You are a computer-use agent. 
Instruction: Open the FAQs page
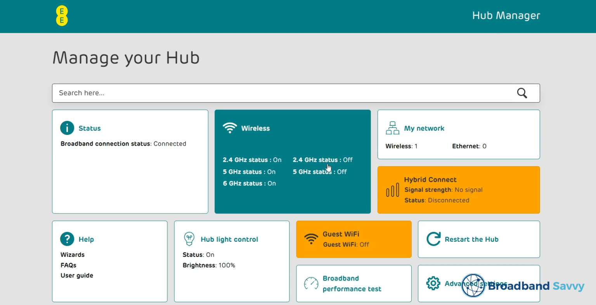[x=68, y=265]
